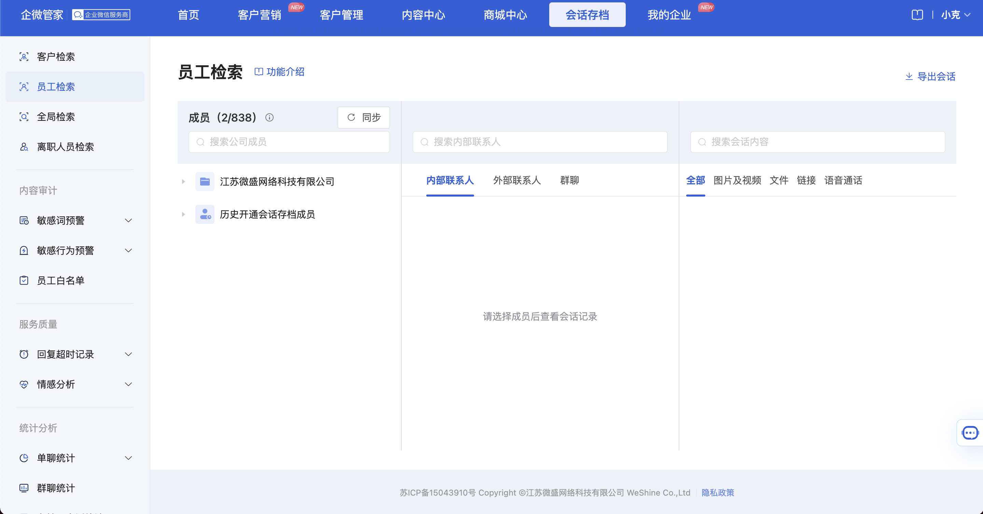Open the 隐私政策 footer link
This screenshot has width=983, height=514.
click(x=718, y=492)
